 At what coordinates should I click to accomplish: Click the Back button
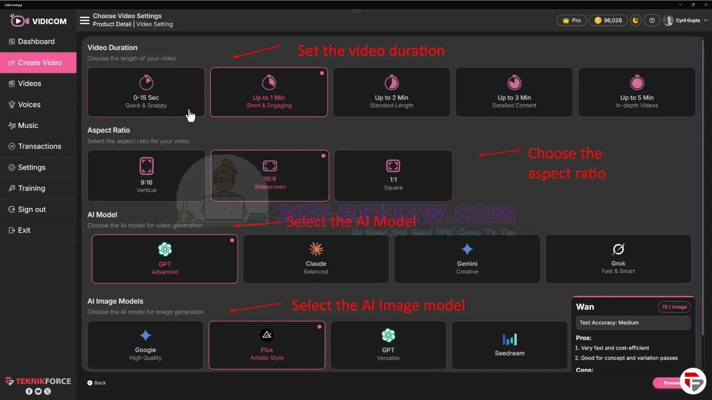[x=97, y=383]
